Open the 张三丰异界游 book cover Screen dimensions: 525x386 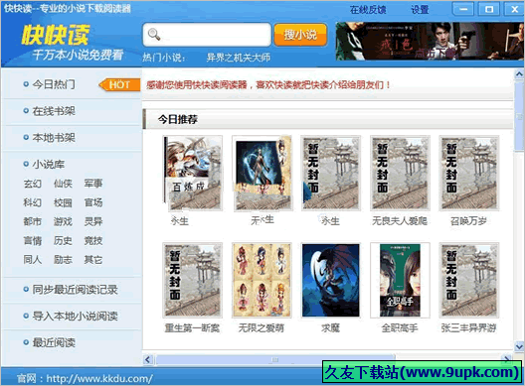(x=469, y=280)
